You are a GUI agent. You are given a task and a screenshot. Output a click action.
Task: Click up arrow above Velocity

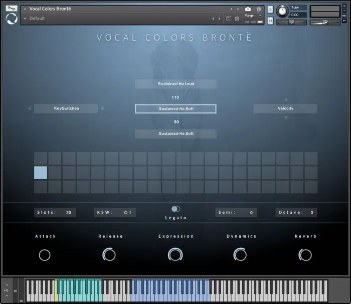tap(286, 99)
